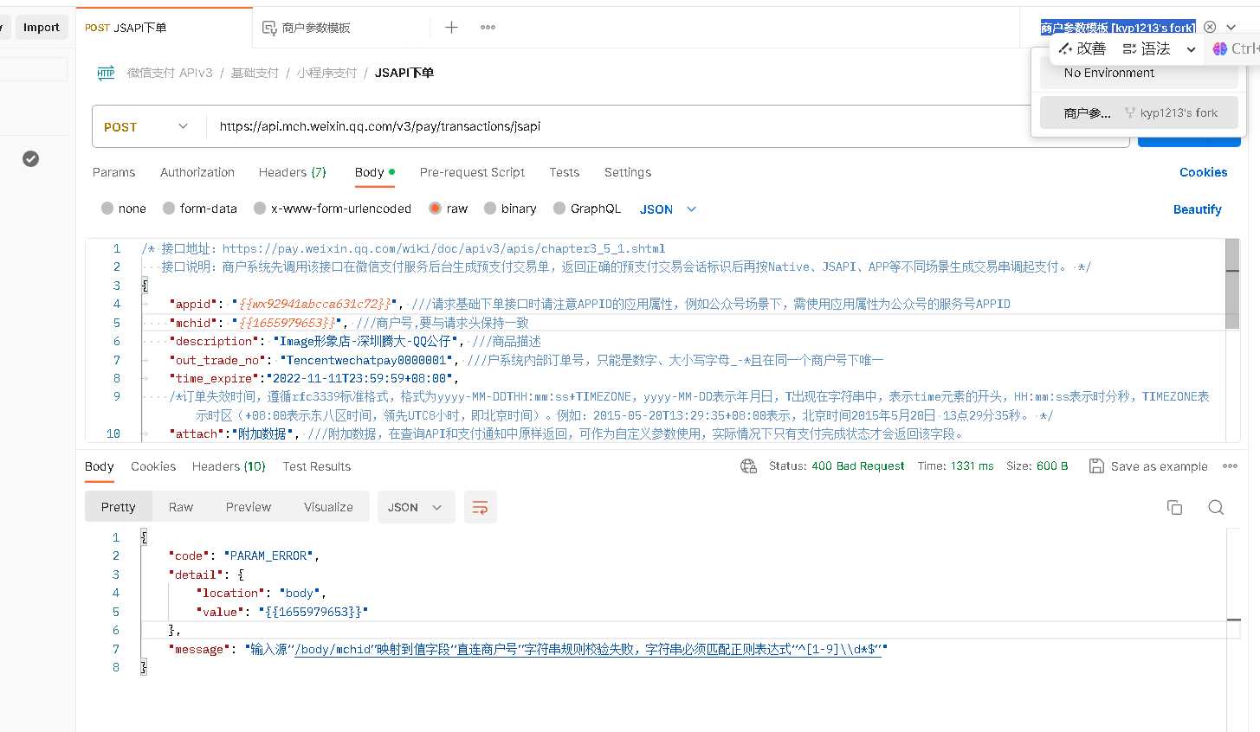Copy the response body to clipboard
The width and height of the screenshot is (1260, 732).
(1174, 507)
